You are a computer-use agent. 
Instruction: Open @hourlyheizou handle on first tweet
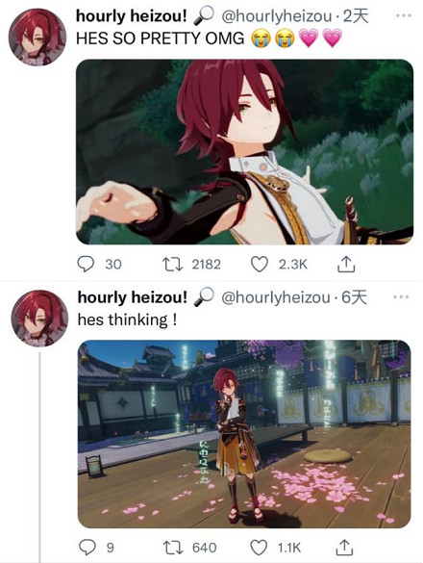[x=277, y=16]
